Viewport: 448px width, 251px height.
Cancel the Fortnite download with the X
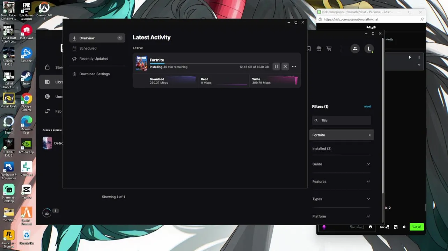click(285, 67)
